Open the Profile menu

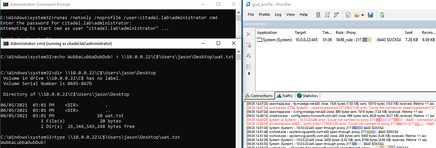coord(264,15)
